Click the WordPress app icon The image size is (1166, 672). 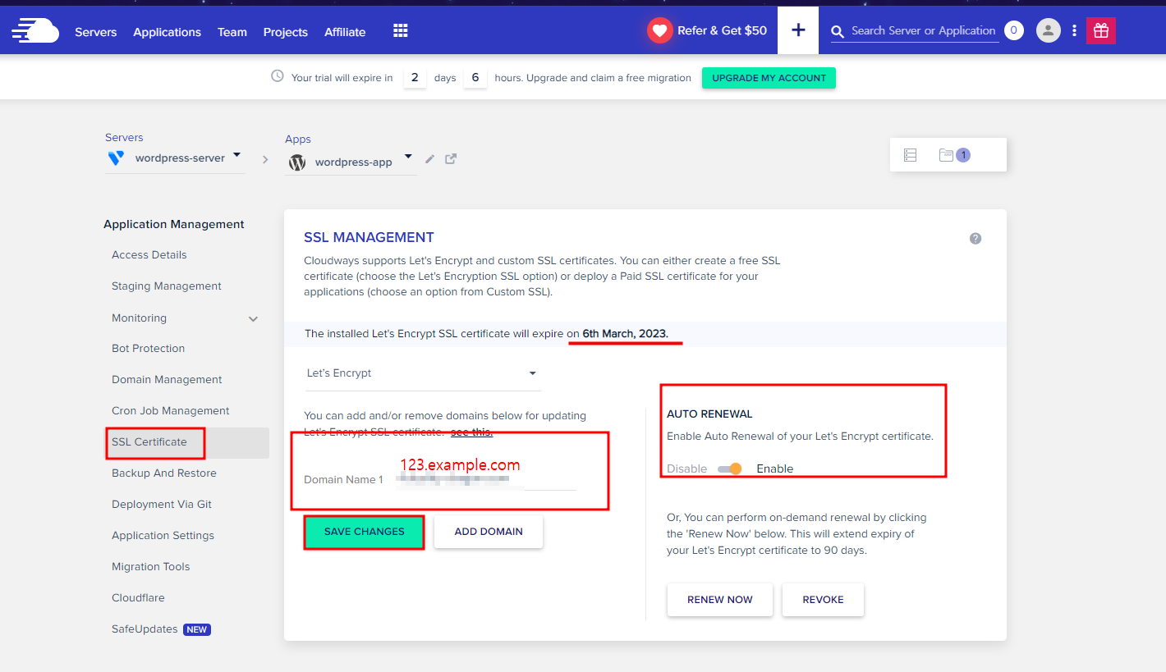pyautogui.click(x=298, y=162)
